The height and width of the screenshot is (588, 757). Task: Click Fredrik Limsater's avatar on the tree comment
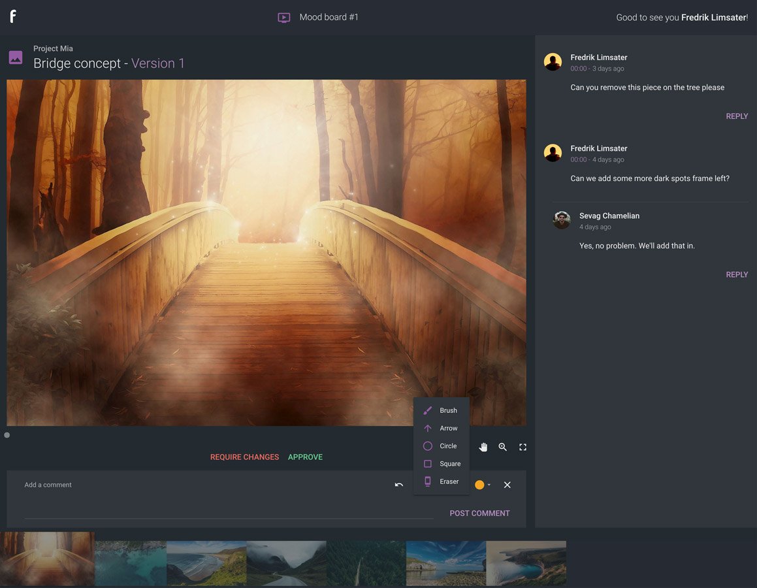[553, 62]
